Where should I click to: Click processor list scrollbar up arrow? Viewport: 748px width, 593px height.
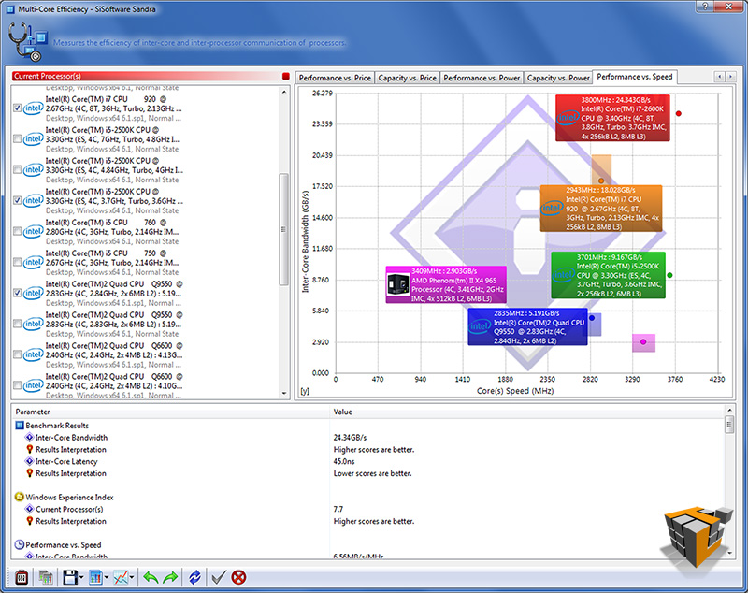click(x=284, y=92)
